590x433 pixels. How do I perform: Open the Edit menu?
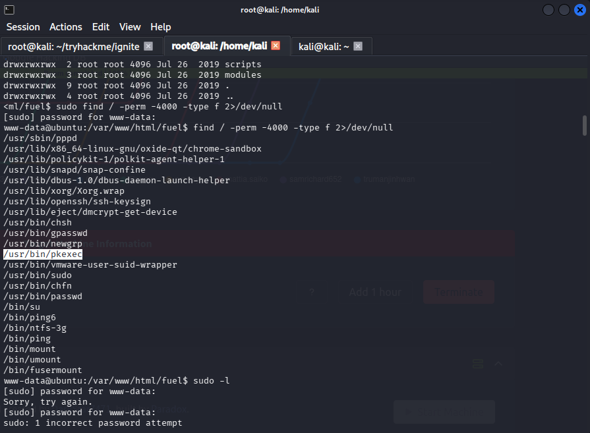101,27
